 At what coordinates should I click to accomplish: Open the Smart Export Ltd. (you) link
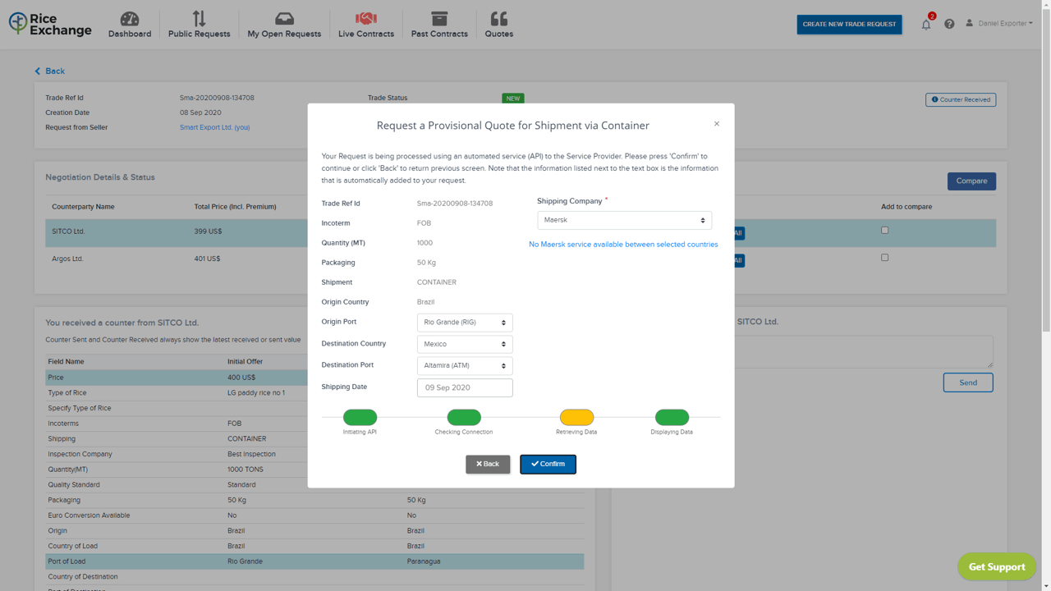tap(214, 127)
